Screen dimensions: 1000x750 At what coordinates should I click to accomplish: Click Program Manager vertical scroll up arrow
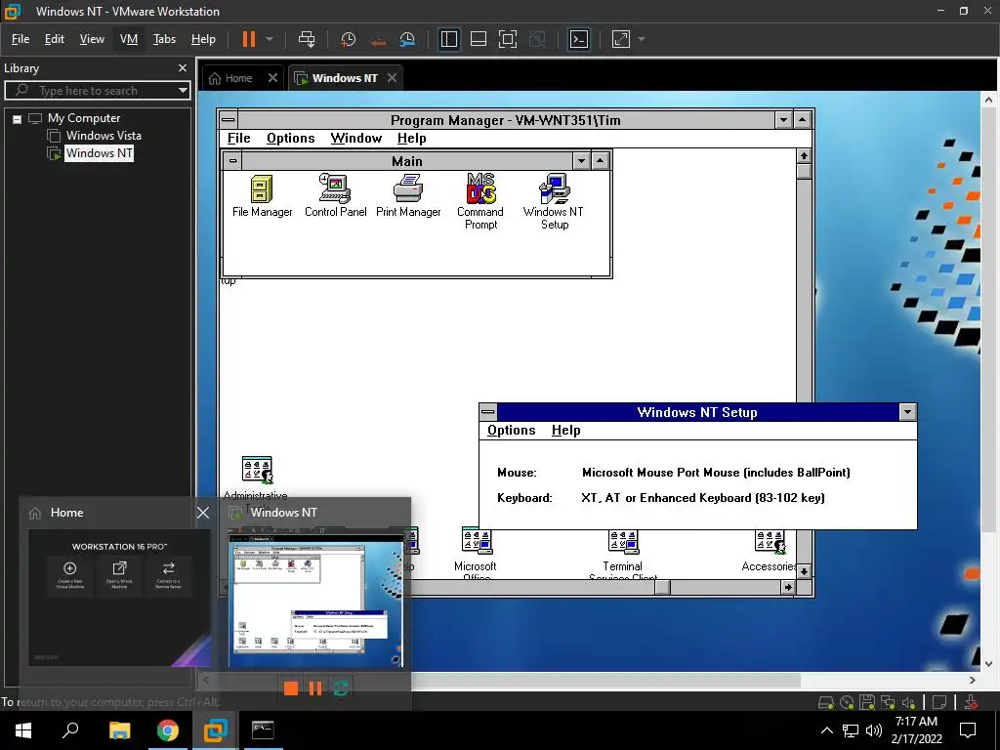[x=804, y=155]
